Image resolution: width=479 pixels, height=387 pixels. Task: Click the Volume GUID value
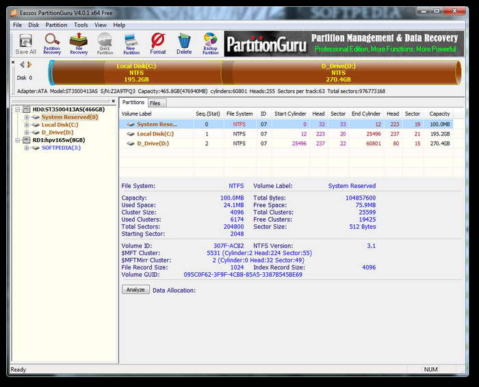click(x=243, y=275)
